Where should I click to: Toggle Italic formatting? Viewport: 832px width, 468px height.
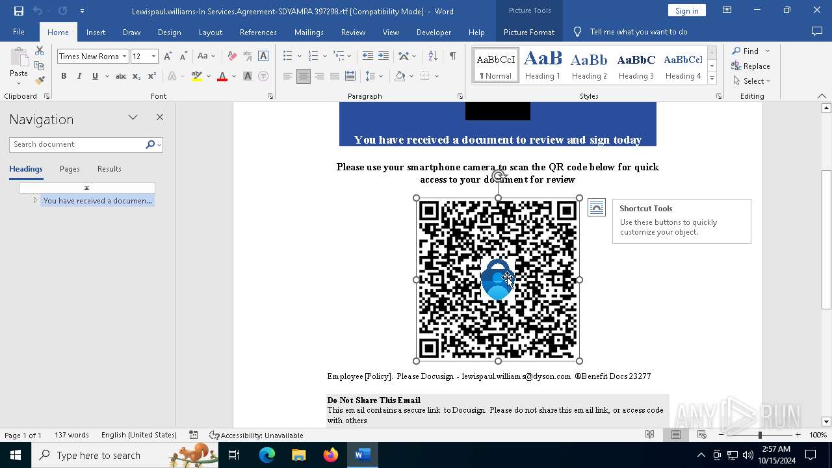(x=79, y=76)
